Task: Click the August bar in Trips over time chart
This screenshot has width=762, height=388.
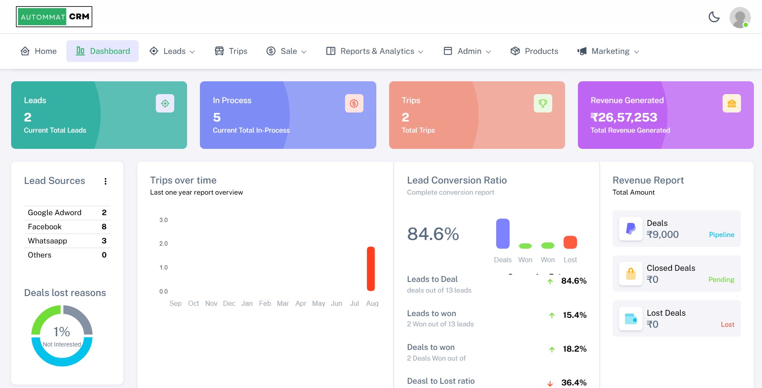Action: click(x=371, y=269)
